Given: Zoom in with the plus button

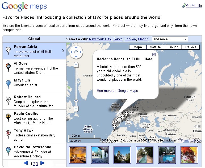Looking at the screenshot, I should 76,65.
